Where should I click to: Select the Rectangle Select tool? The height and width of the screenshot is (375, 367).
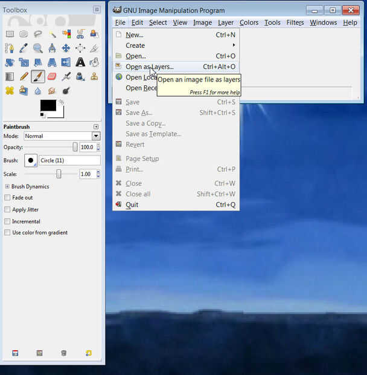tap(10, 34)
